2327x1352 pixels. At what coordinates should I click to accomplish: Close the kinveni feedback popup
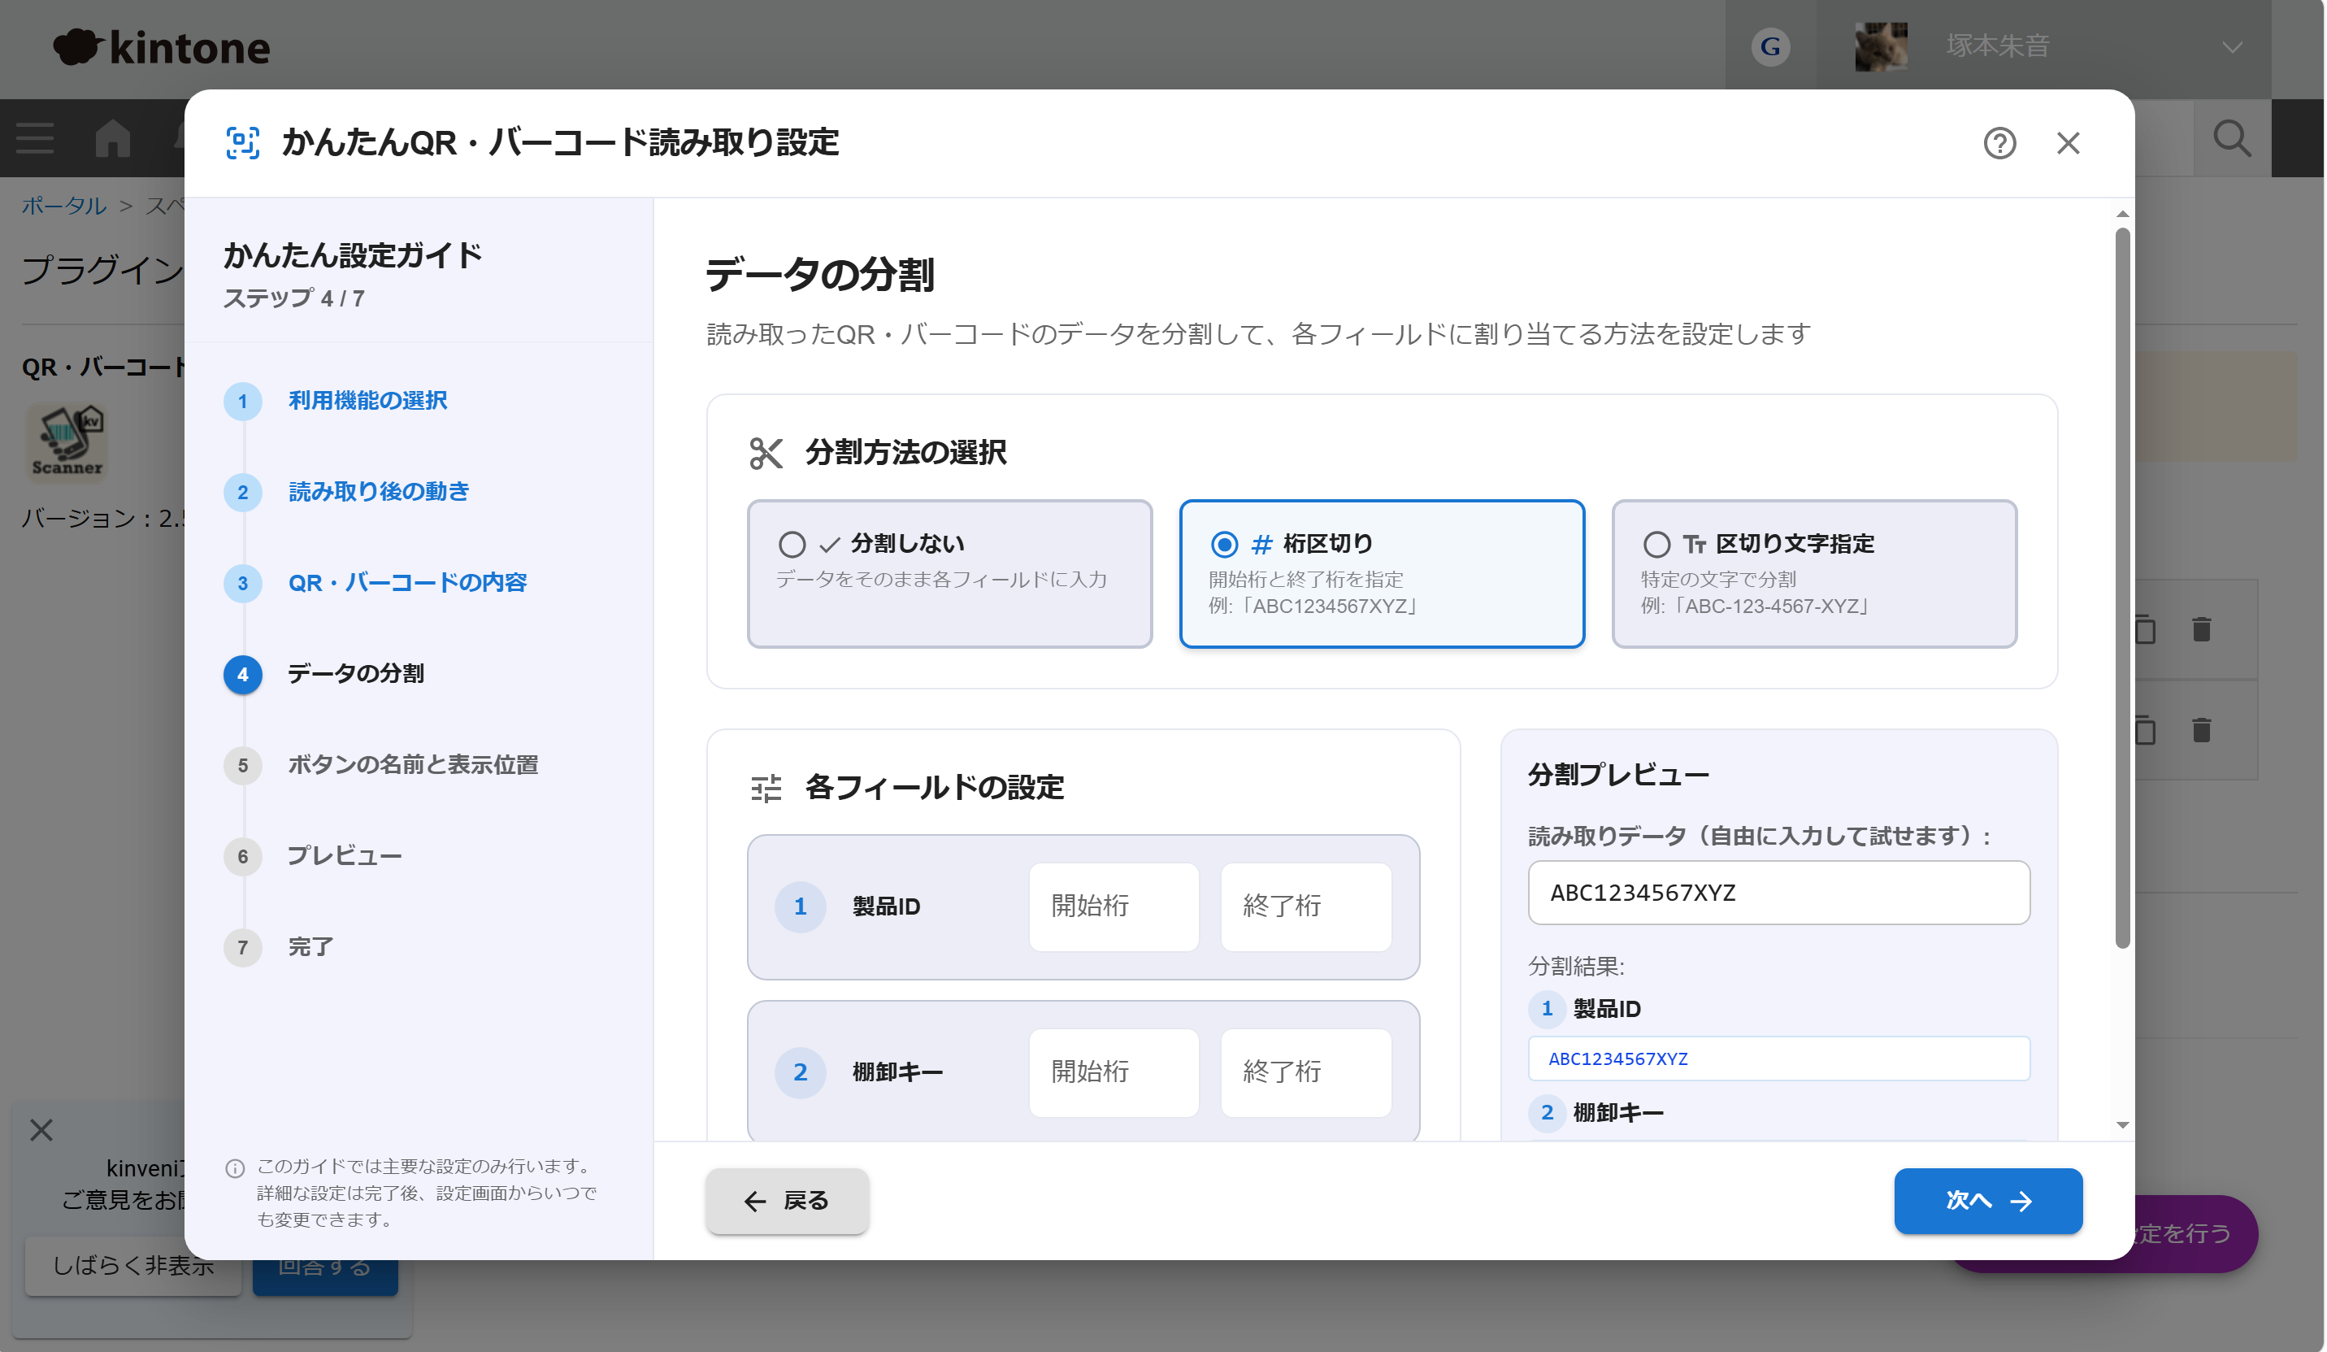point(41,1129)
